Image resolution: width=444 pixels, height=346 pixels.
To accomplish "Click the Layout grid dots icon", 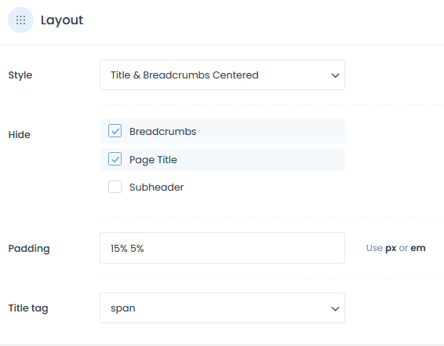I will coord(20,20).
